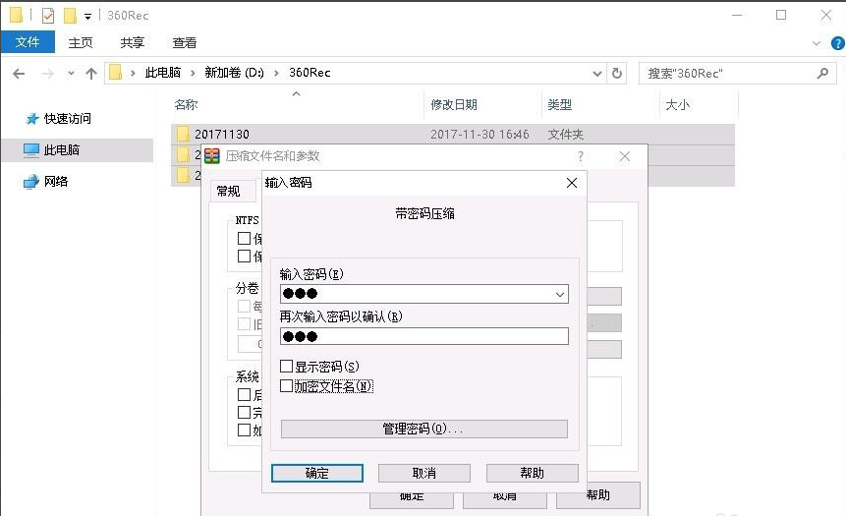Open the 文件 ribbon tab
The width and height of the screenshot is (846, 516).
(x=28, y=42)
